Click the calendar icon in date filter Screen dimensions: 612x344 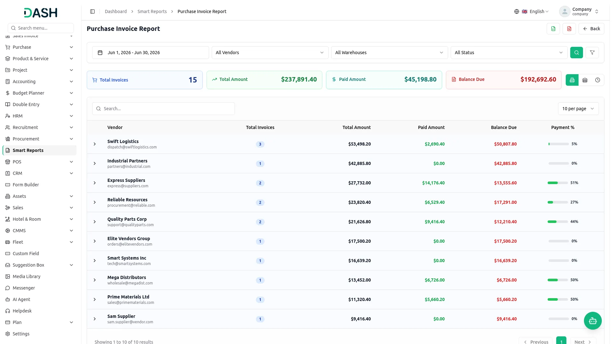click(x=100, y=53)
